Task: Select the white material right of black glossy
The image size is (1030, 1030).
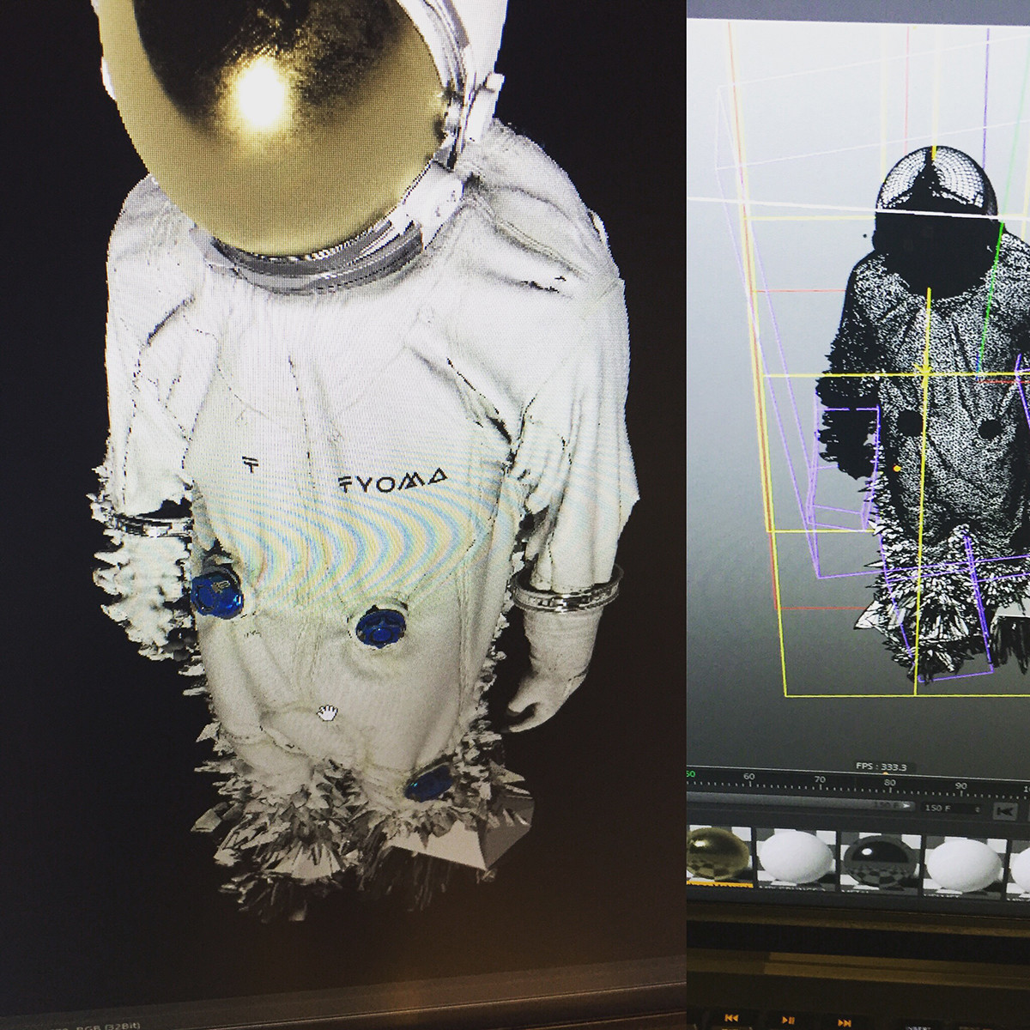Action: point(964,857)
